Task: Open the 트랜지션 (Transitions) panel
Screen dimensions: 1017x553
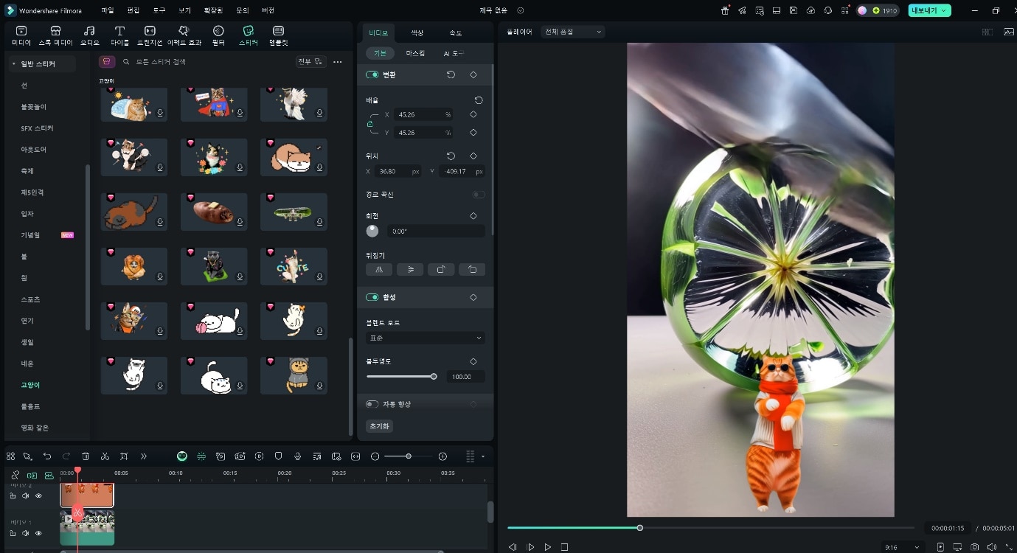Action: click(x=150, y=35)
